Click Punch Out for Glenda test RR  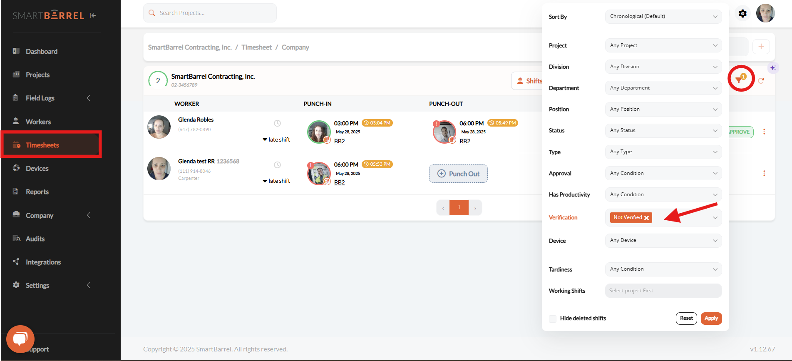tap(458, 174)
